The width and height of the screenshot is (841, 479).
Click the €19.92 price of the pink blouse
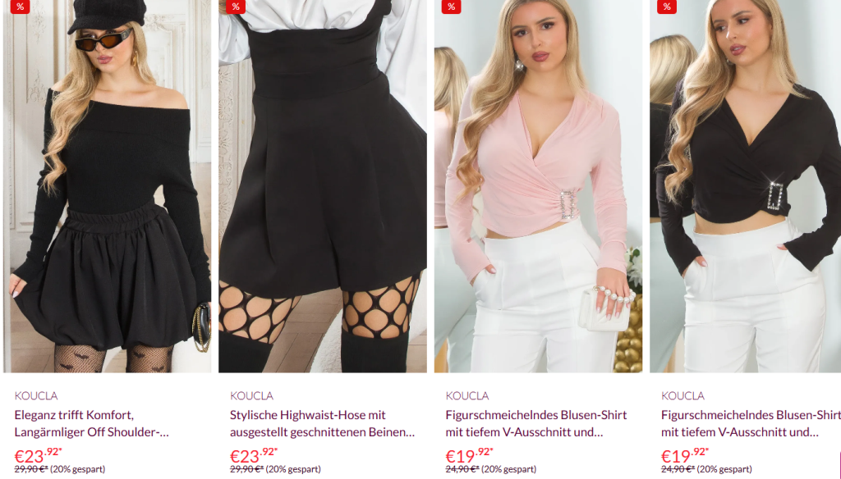coord(469,455)
